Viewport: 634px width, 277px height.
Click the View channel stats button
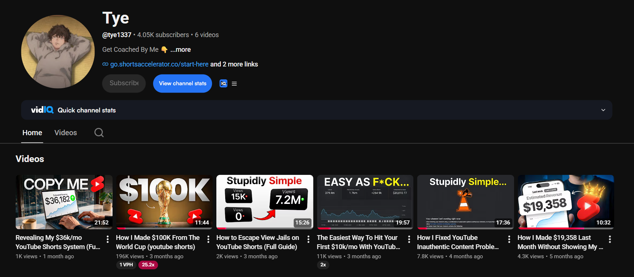coord(183,83)
